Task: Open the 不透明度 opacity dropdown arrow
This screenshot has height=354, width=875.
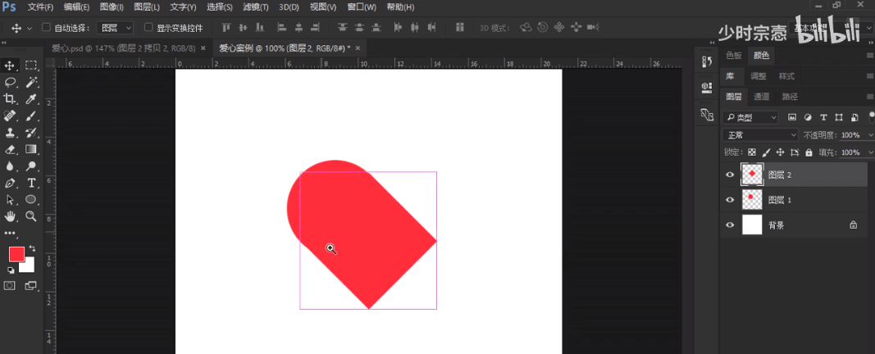Action: coord(870,135)
